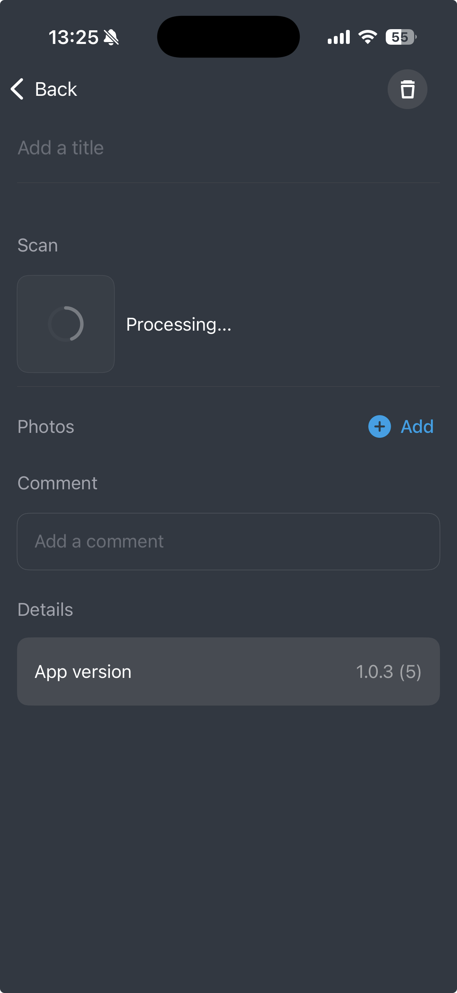Tap the Photos section heading
457x993 pixels.
(x=46, y=427)
